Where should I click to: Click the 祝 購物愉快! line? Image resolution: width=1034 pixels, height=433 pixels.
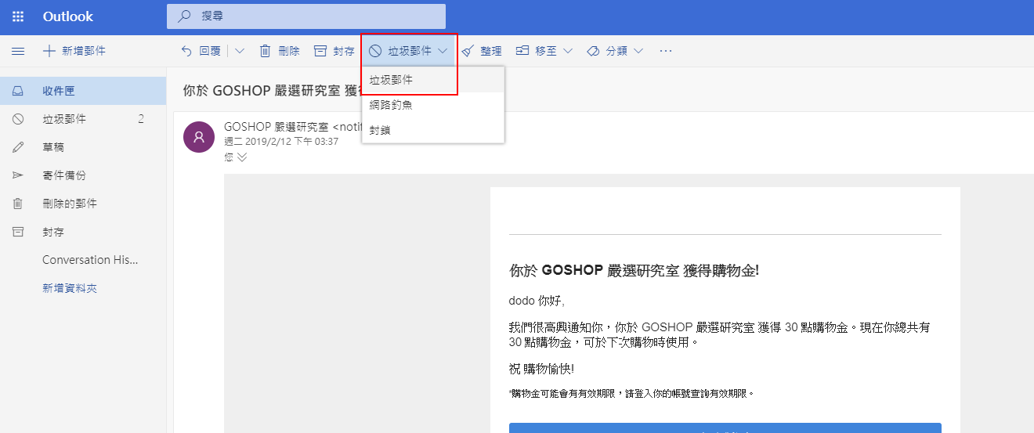tap(541, 369)
